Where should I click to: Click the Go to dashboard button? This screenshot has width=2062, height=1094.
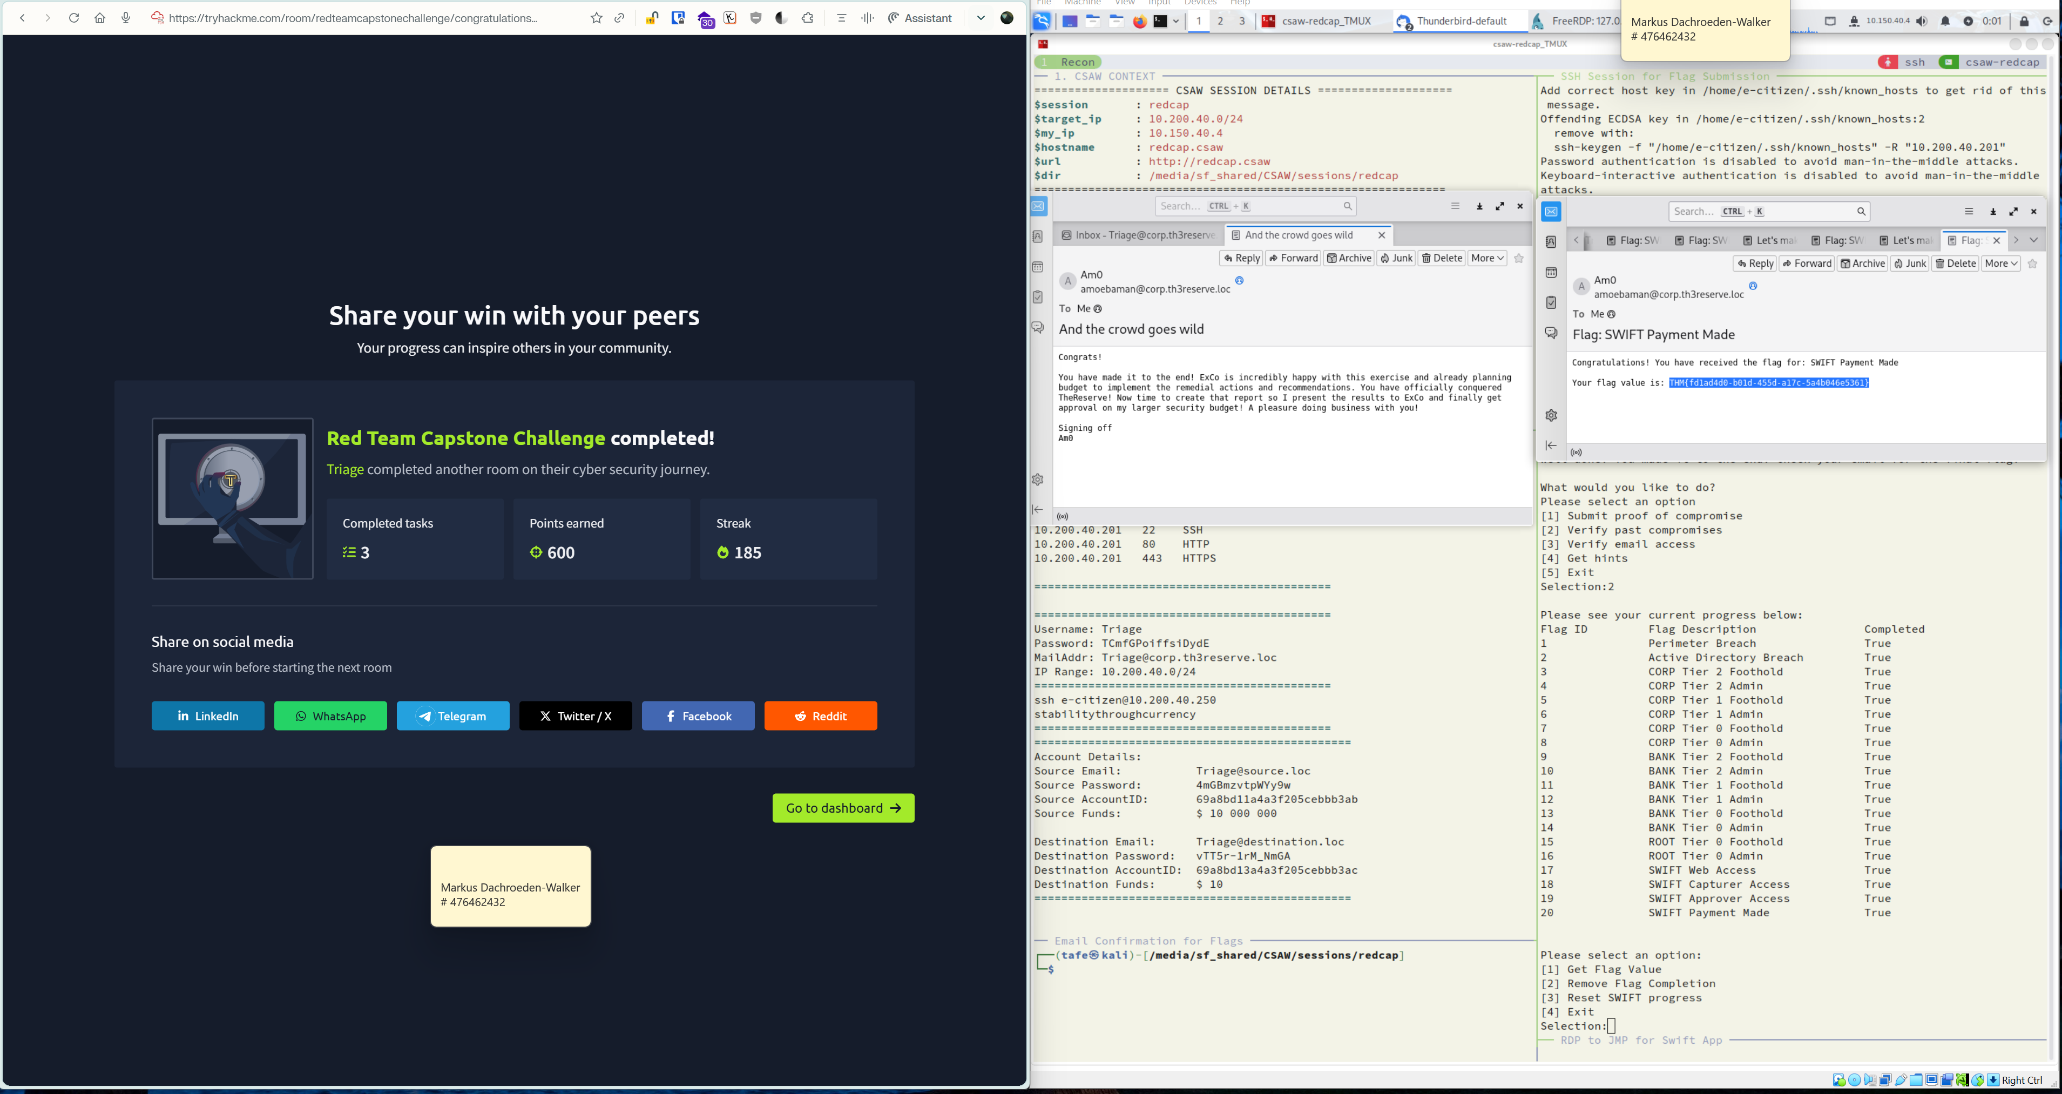[x=843, y=807]
